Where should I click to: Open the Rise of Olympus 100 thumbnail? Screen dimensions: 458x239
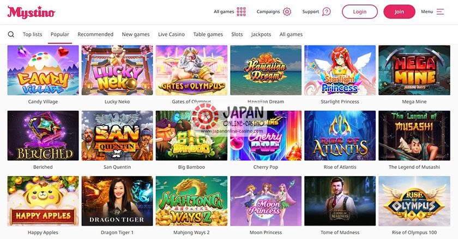[x=414, y=201]
